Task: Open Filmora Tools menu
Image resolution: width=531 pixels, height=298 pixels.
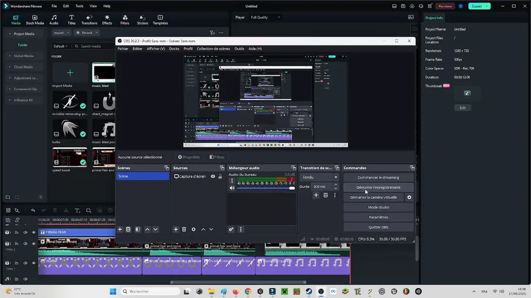Action: [79, 6]
